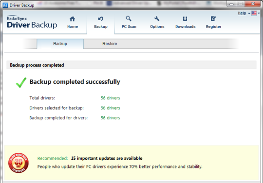Click the green success checkmark

point(21,82)
